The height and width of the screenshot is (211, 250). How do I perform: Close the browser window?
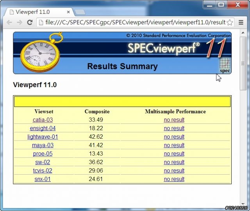(237, 5)
